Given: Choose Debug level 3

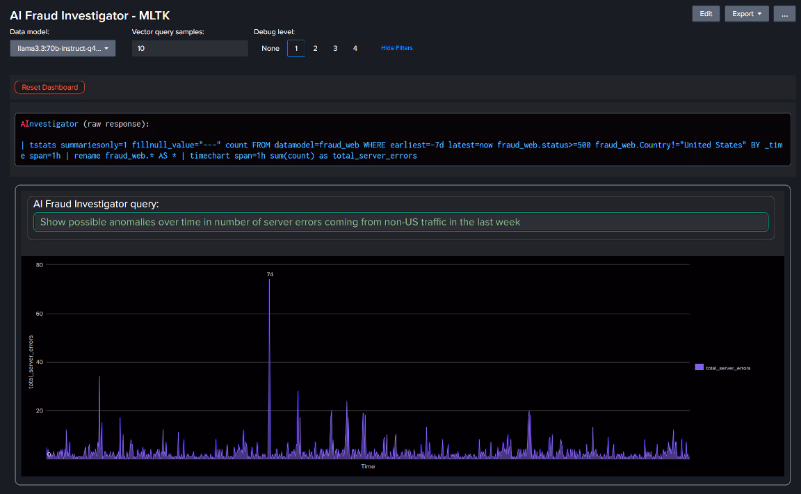Looking at the screenshot, I should click(335, 48).
